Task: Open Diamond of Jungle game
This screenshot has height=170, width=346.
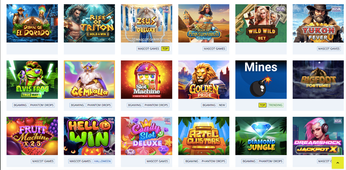Action: [261, 136]
